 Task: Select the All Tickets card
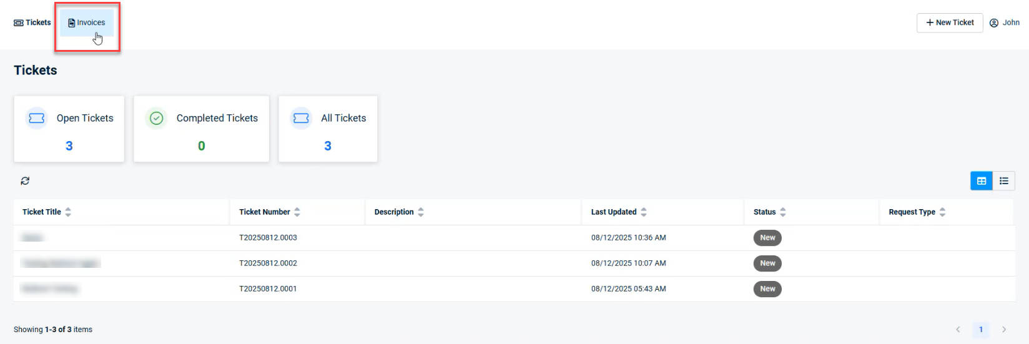point(328,129)
